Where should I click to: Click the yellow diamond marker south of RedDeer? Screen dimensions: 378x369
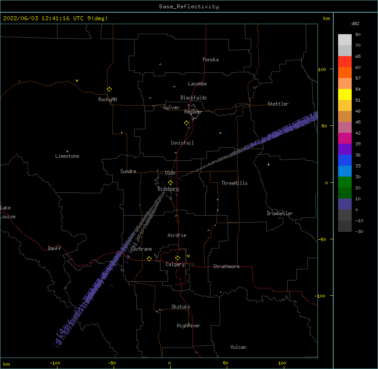click(186, 123)
